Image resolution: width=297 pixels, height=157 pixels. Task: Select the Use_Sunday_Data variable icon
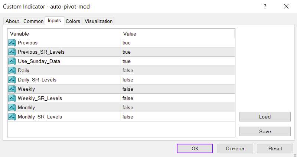[12, 61]
